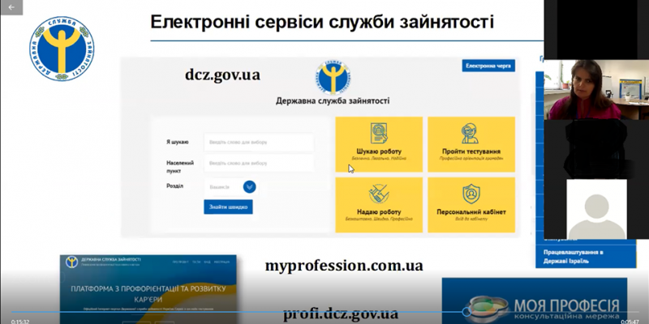This screenshot has width=649, height=324.
Task: Click the 'Надаю роботу' handshake icon
Action: coord(379,194)
